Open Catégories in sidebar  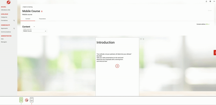pos(4,17)
